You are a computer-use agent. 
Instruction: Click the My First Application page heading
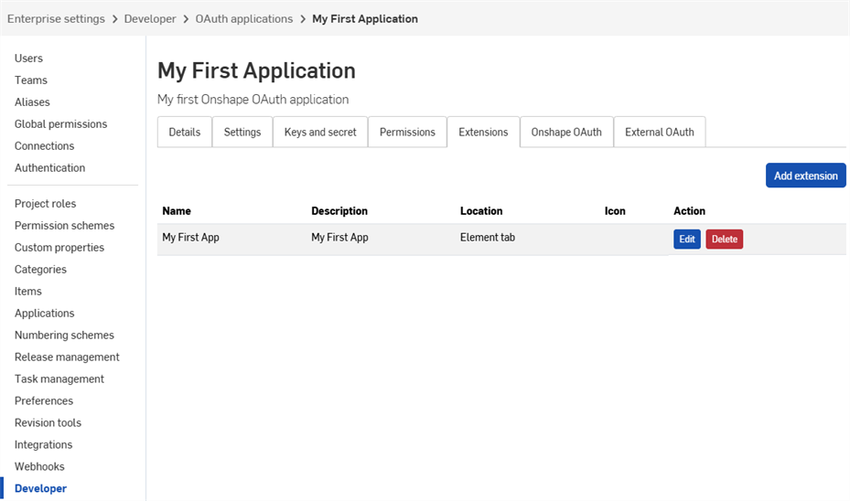(256, 71)
